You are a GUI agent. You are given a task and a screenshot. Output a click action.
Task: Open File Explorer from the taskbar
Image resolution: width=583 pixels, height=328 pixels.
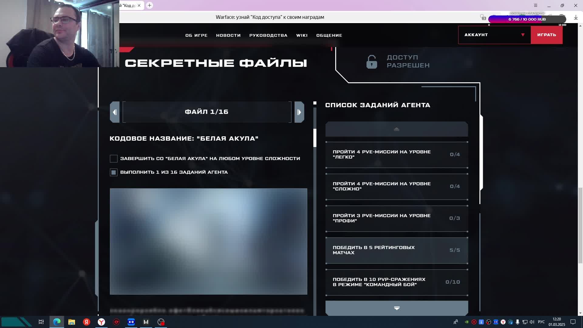tap(72, 322)
